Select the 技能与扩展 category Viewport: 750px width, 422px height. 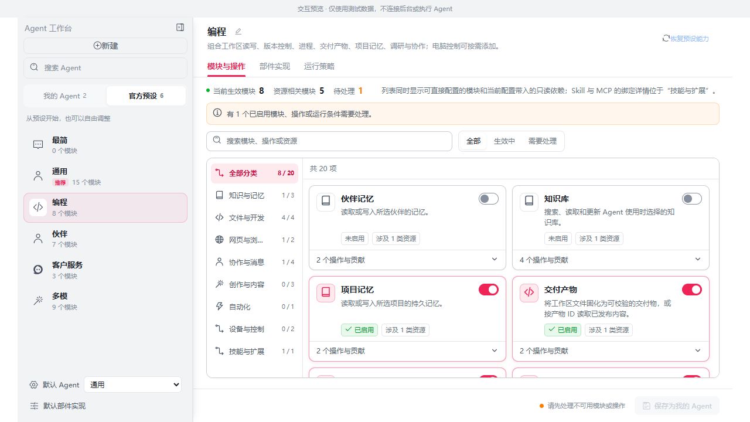pyautogui.click(x=254, y=351)
